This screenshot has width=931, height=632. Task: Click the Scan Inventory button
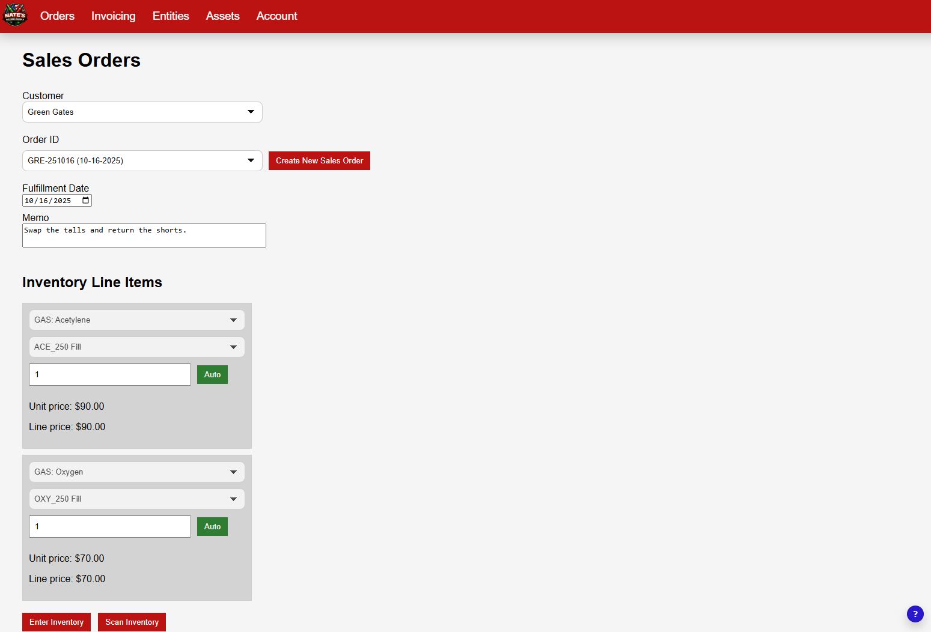tap(132, 622)
